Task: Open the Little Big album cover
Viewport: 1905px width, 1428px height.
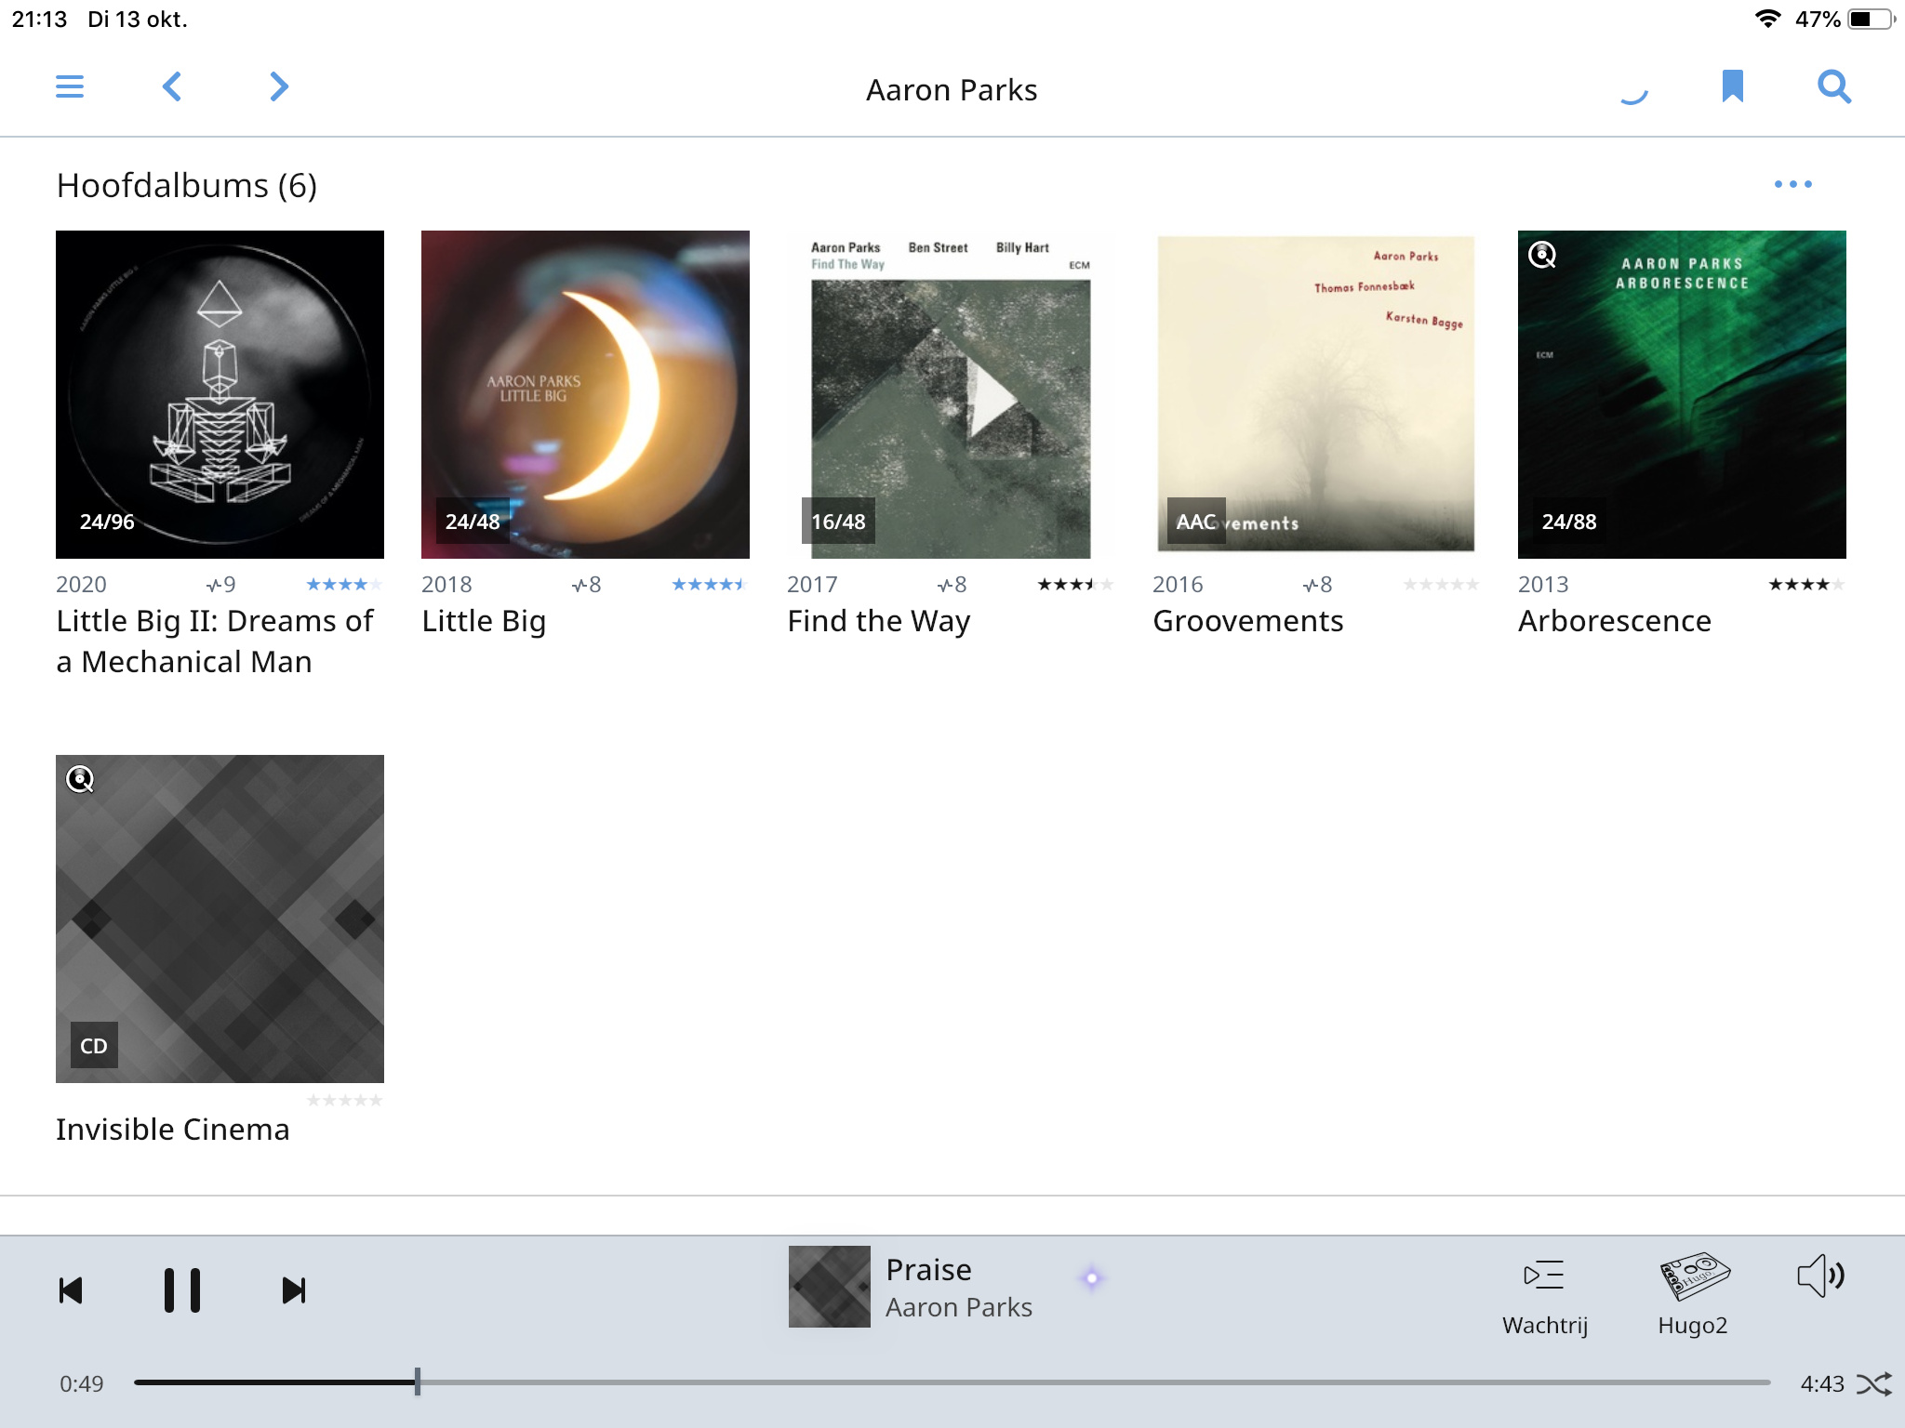Action: tap(585, 394)
